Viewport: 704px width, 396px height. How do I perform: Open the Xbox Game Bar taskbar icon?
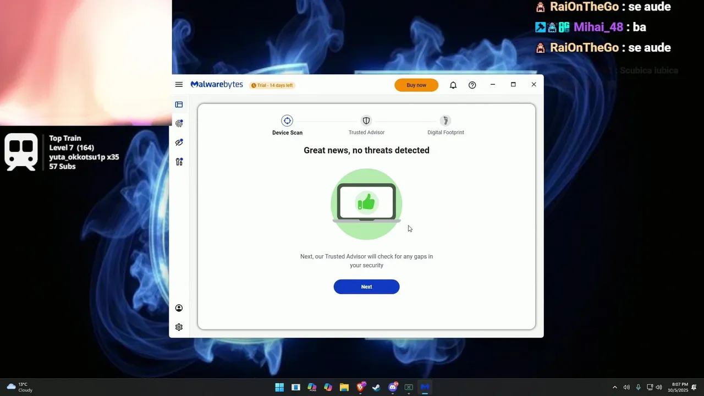point(409,387)
